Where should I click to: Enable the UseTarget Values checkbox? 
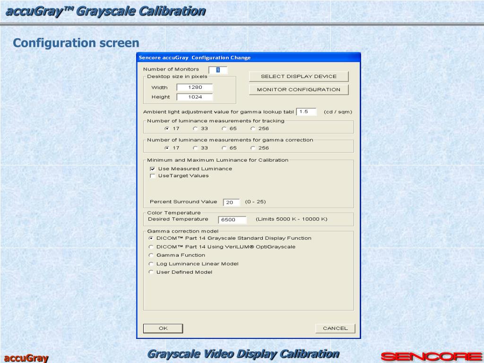(152, 176)
